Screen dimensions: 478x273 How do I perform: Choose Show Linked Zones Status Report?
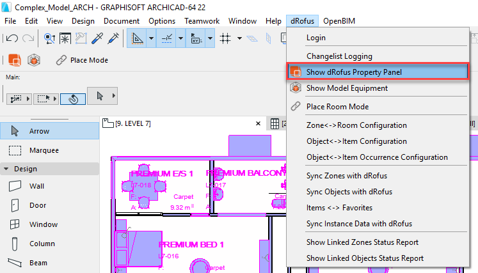click(x=378, y=242)
